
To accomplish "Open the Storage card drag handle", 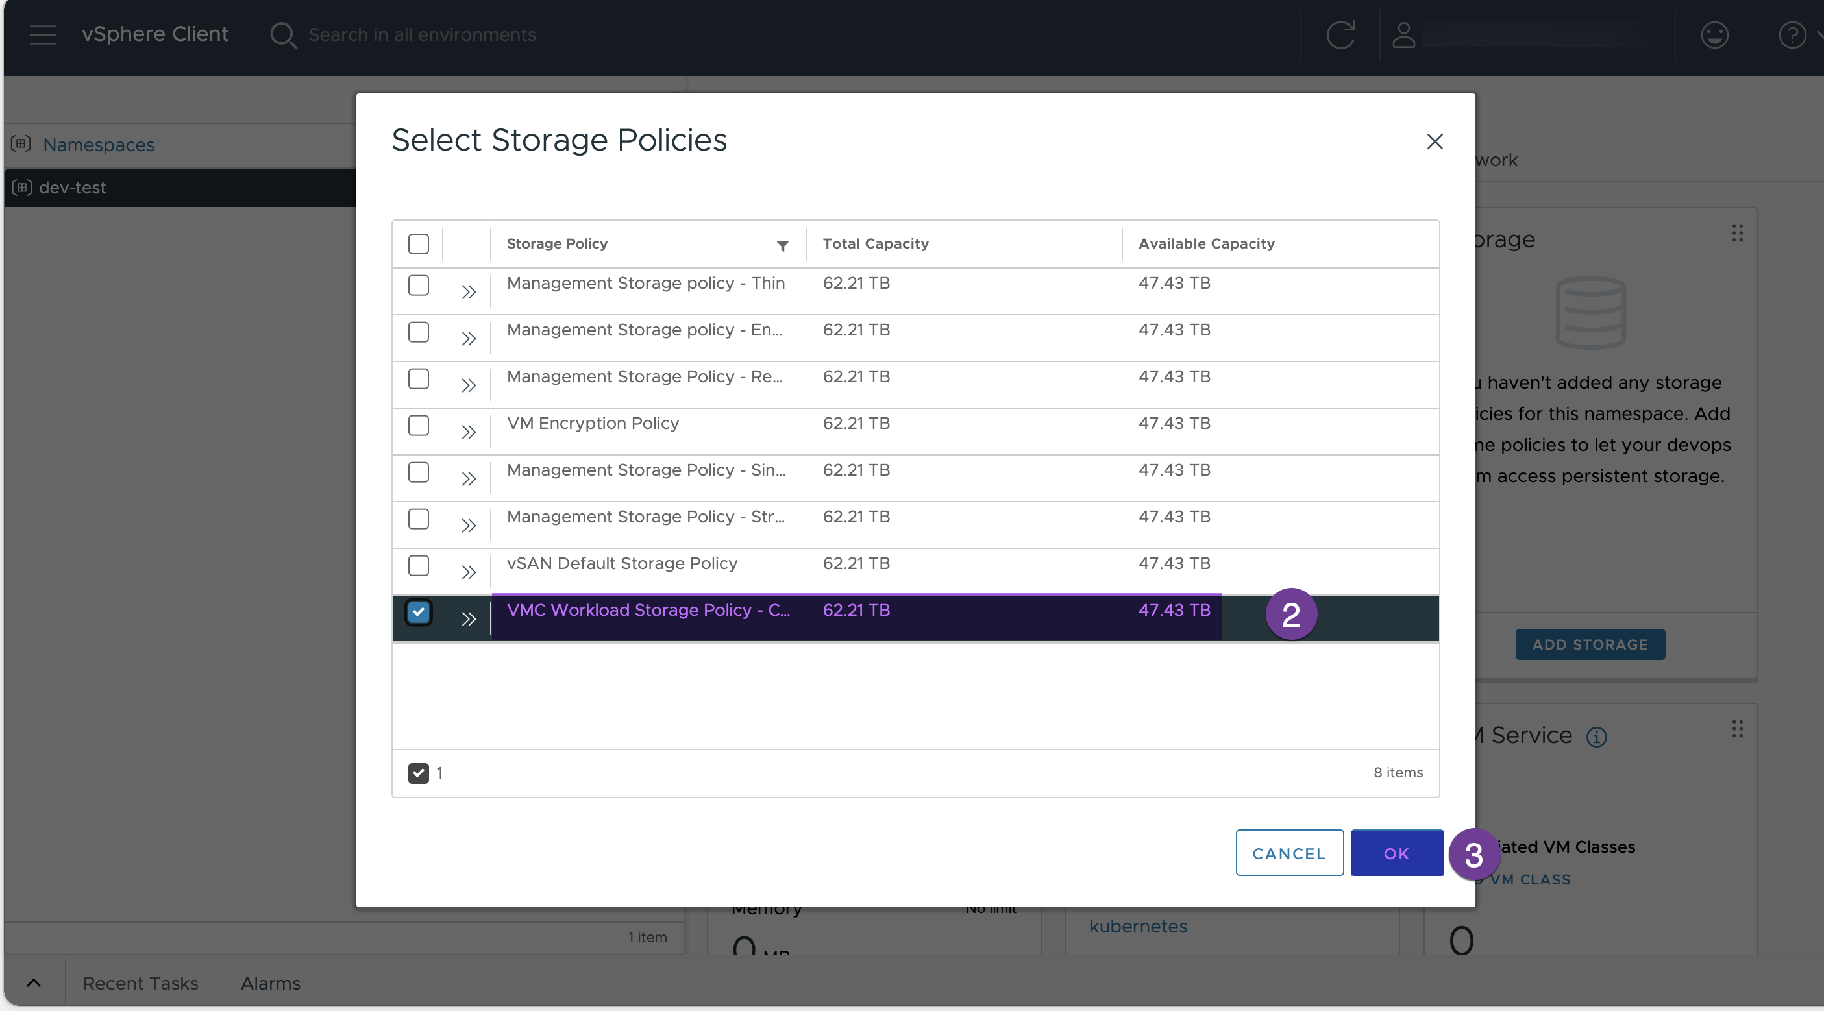I will pyautogui.click(x=1737, y=233).
